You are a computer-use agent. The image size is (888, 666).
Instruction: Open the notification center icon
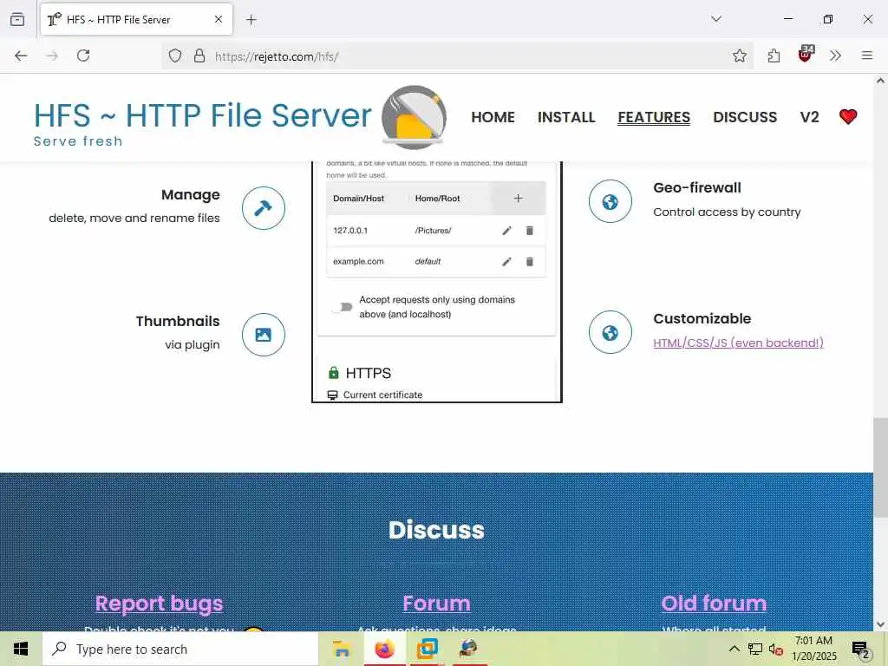(861, 650)
